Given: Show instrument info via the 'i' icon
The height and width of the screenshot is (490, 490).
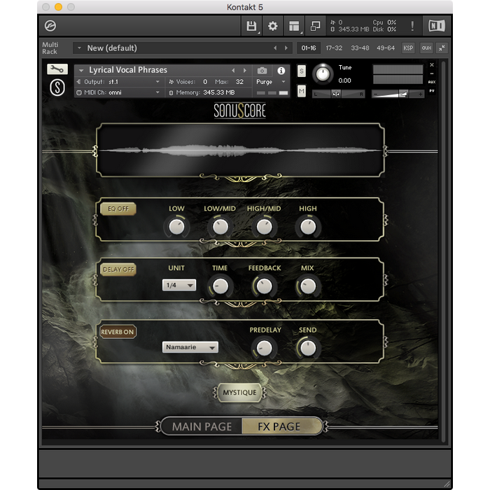Looking at the screenshot, I should pos(281,71).
